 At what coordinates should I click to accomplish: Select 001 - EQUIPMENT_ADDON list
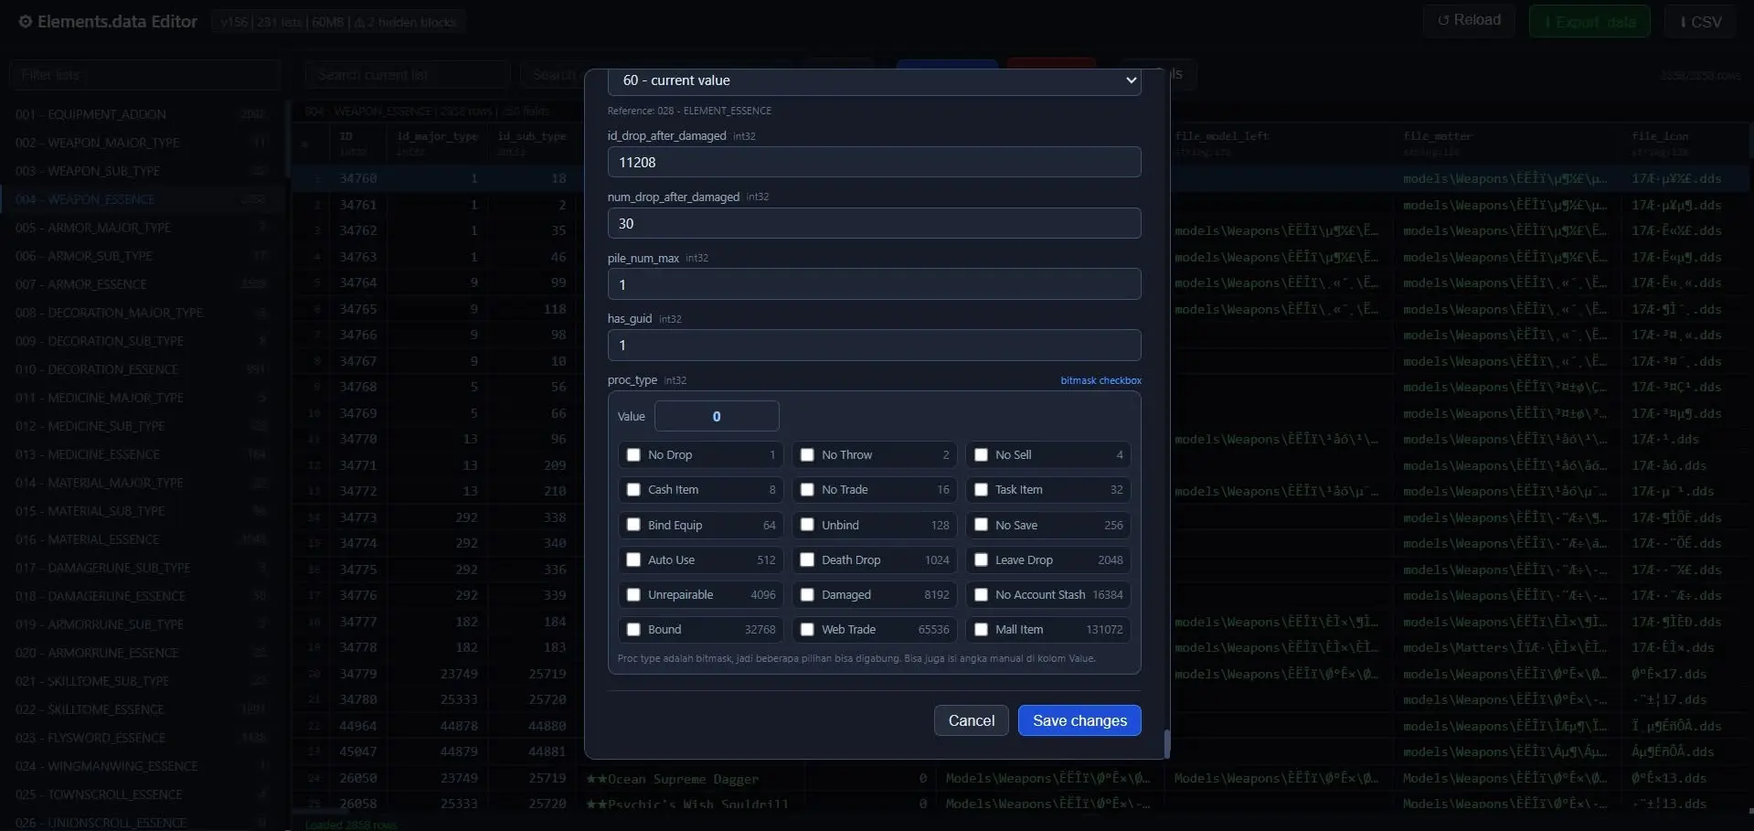(142, 114)
